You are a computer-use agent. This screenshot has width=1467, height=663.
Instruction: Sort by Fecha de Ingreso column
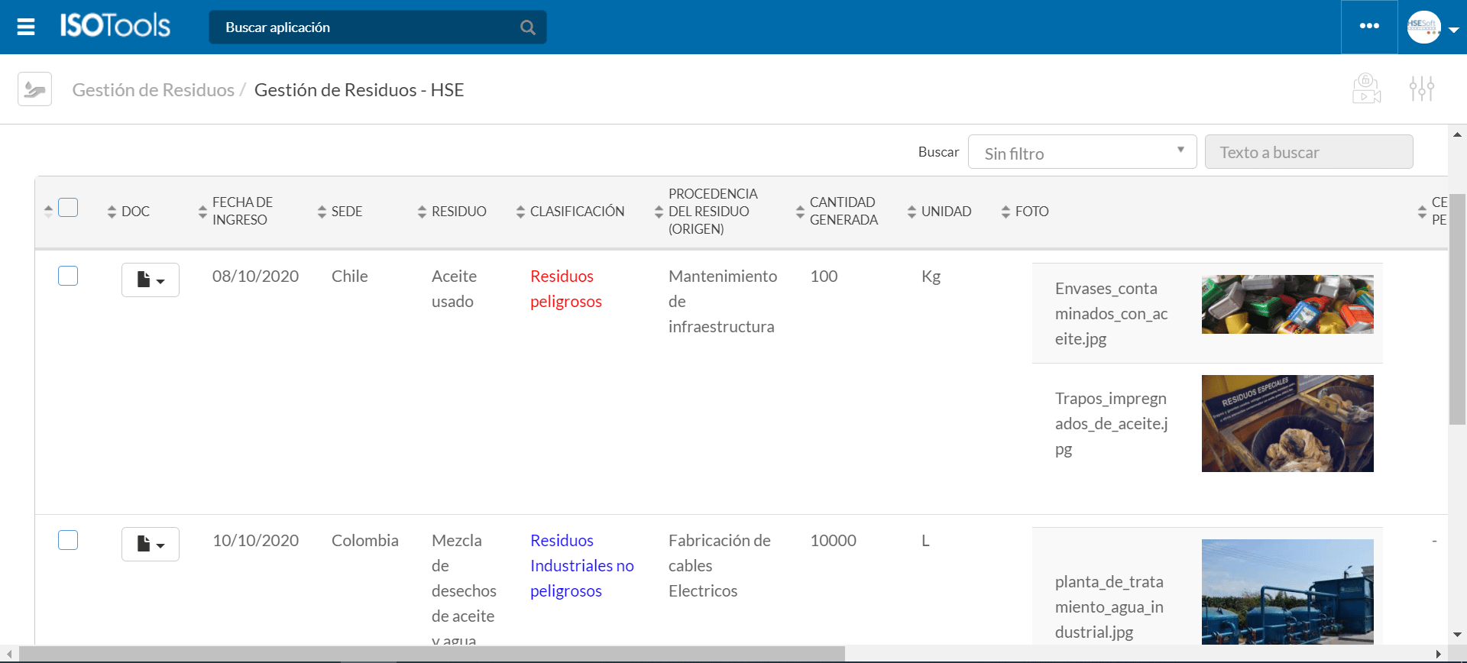[202, 212]
